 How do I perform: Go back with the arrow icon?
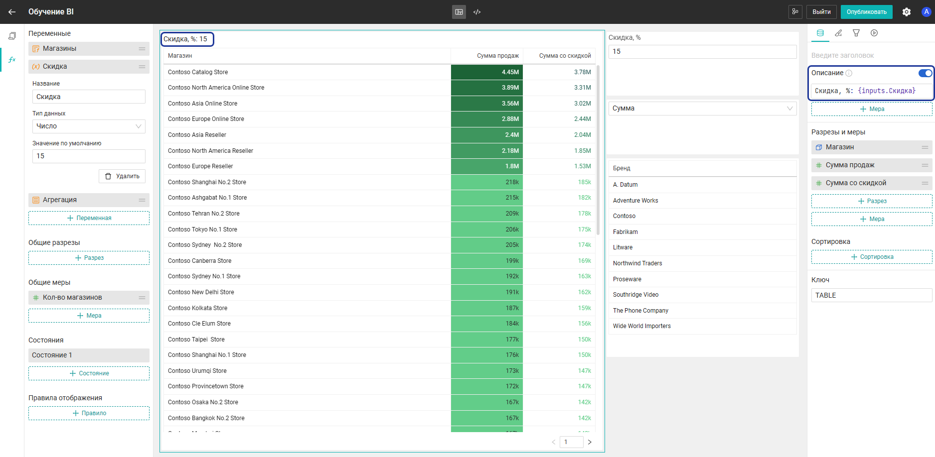coord(12,12)
